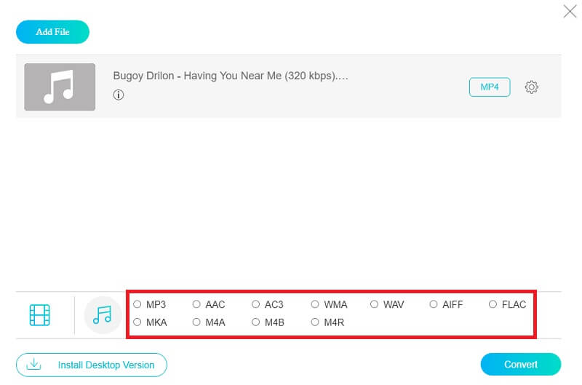
Task: Pick the M4R ringtone format
Action: pos(315,322)
